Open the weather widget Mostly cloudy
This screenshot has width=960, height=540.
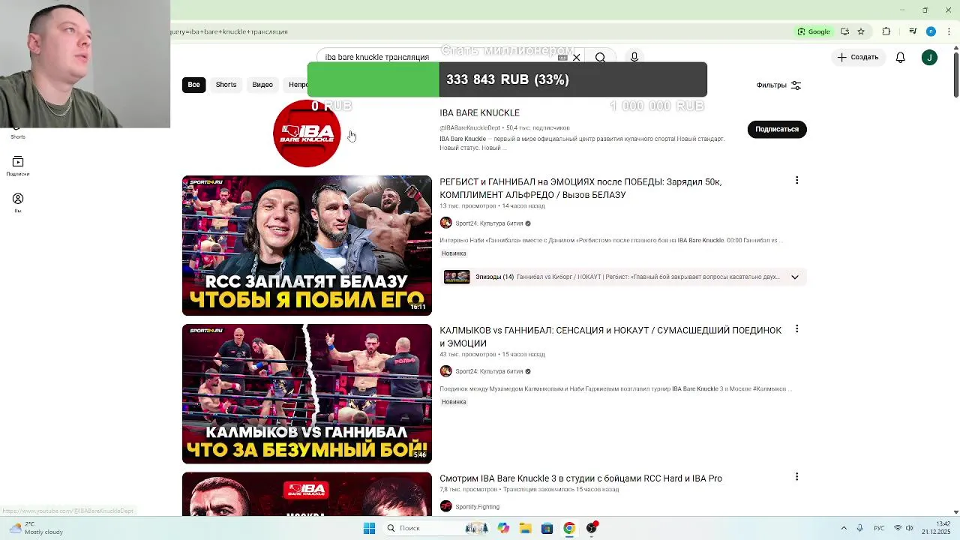(x=37, y=528)
